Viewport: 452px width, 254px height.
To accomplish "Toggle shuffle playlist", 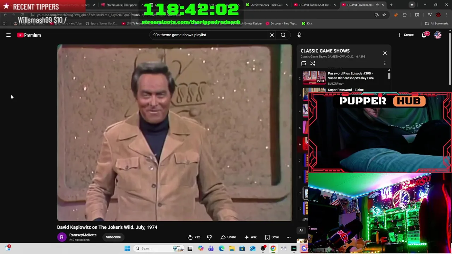I will [313, 64].
